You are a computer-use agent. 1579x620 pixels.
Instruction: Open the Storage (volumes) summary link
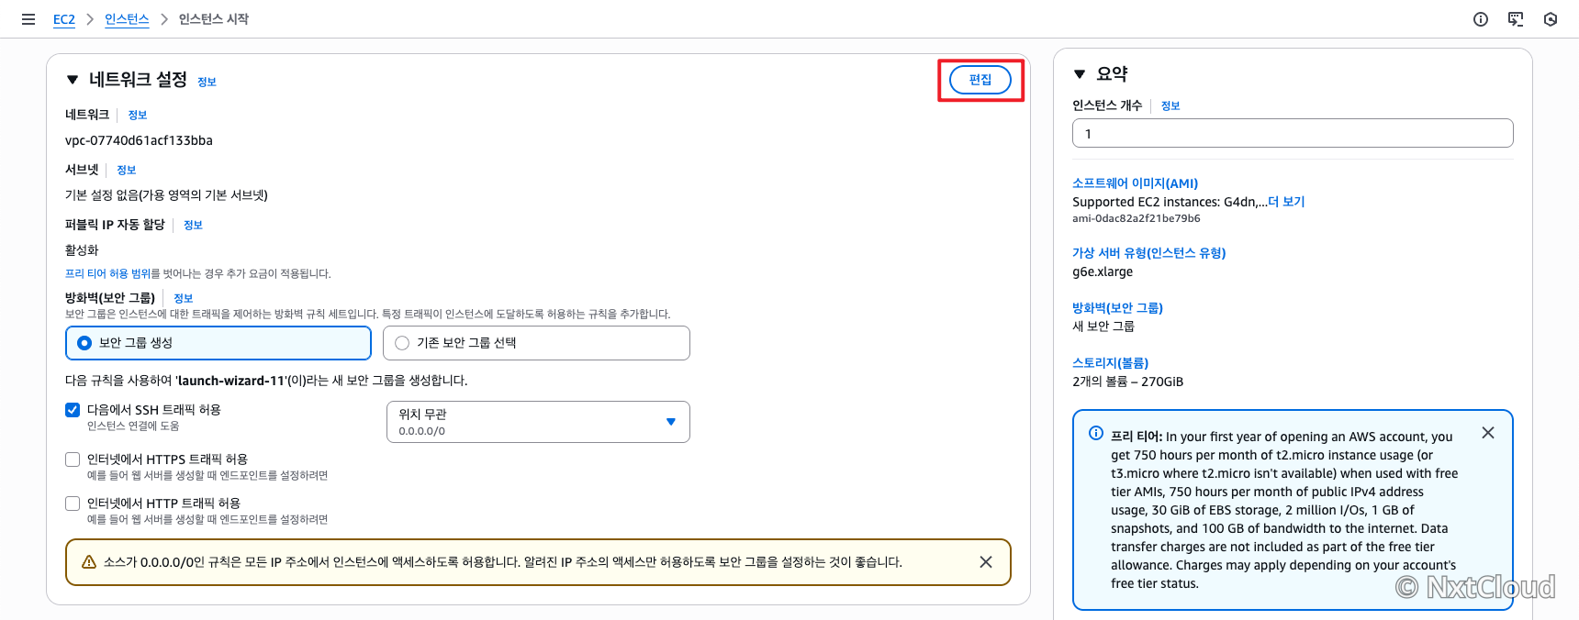1111,363
